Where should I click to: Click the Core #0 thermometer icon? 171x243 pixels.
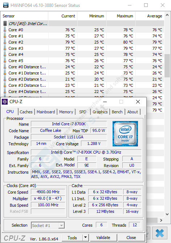(x=5, y=29)
